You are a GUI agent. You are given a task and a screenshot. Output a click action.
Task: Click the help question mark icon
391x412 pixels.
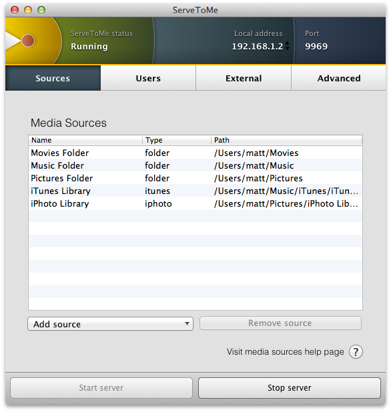356,352
